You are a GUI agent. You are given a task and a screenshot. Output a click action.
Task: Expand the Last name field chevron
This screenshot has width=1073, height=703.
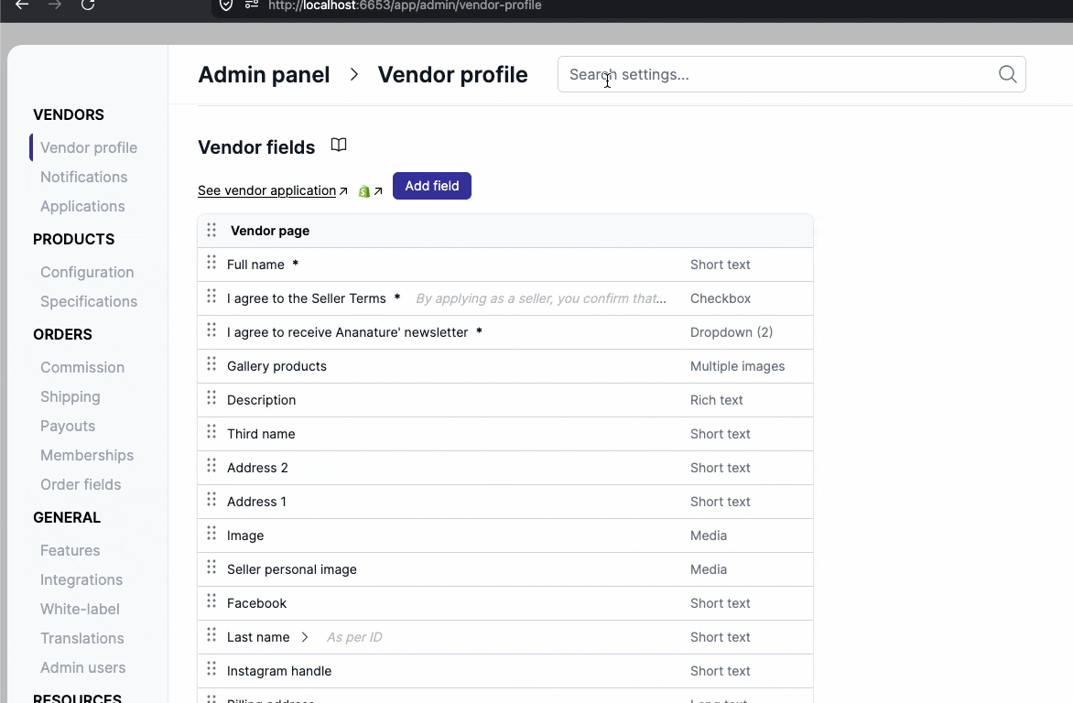tap(303, 636)
